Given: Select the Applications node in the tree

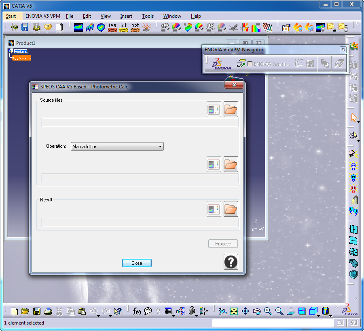Looking at the screenshot, I should coord(21,58).
